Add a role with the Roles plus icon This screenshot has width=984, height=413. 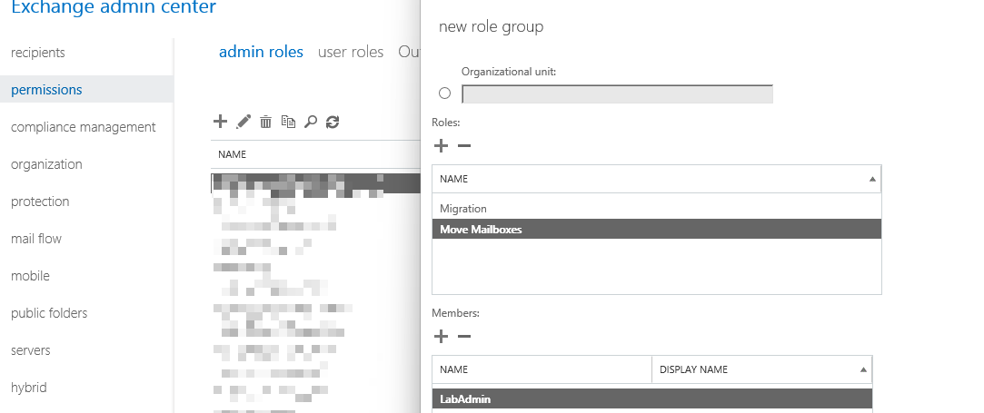pyautogui.click(x=442, y=146)
